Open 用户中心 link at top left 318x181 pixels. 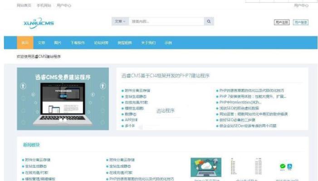64,5
